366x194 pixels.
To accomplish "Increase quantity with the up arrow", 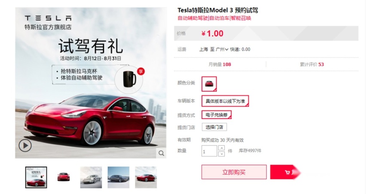I will (222, 148).
